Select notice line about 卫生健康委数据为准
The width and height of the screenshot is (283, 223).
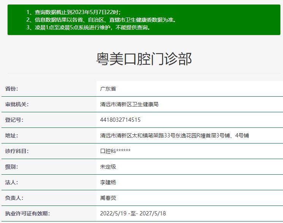click(101, 20)
